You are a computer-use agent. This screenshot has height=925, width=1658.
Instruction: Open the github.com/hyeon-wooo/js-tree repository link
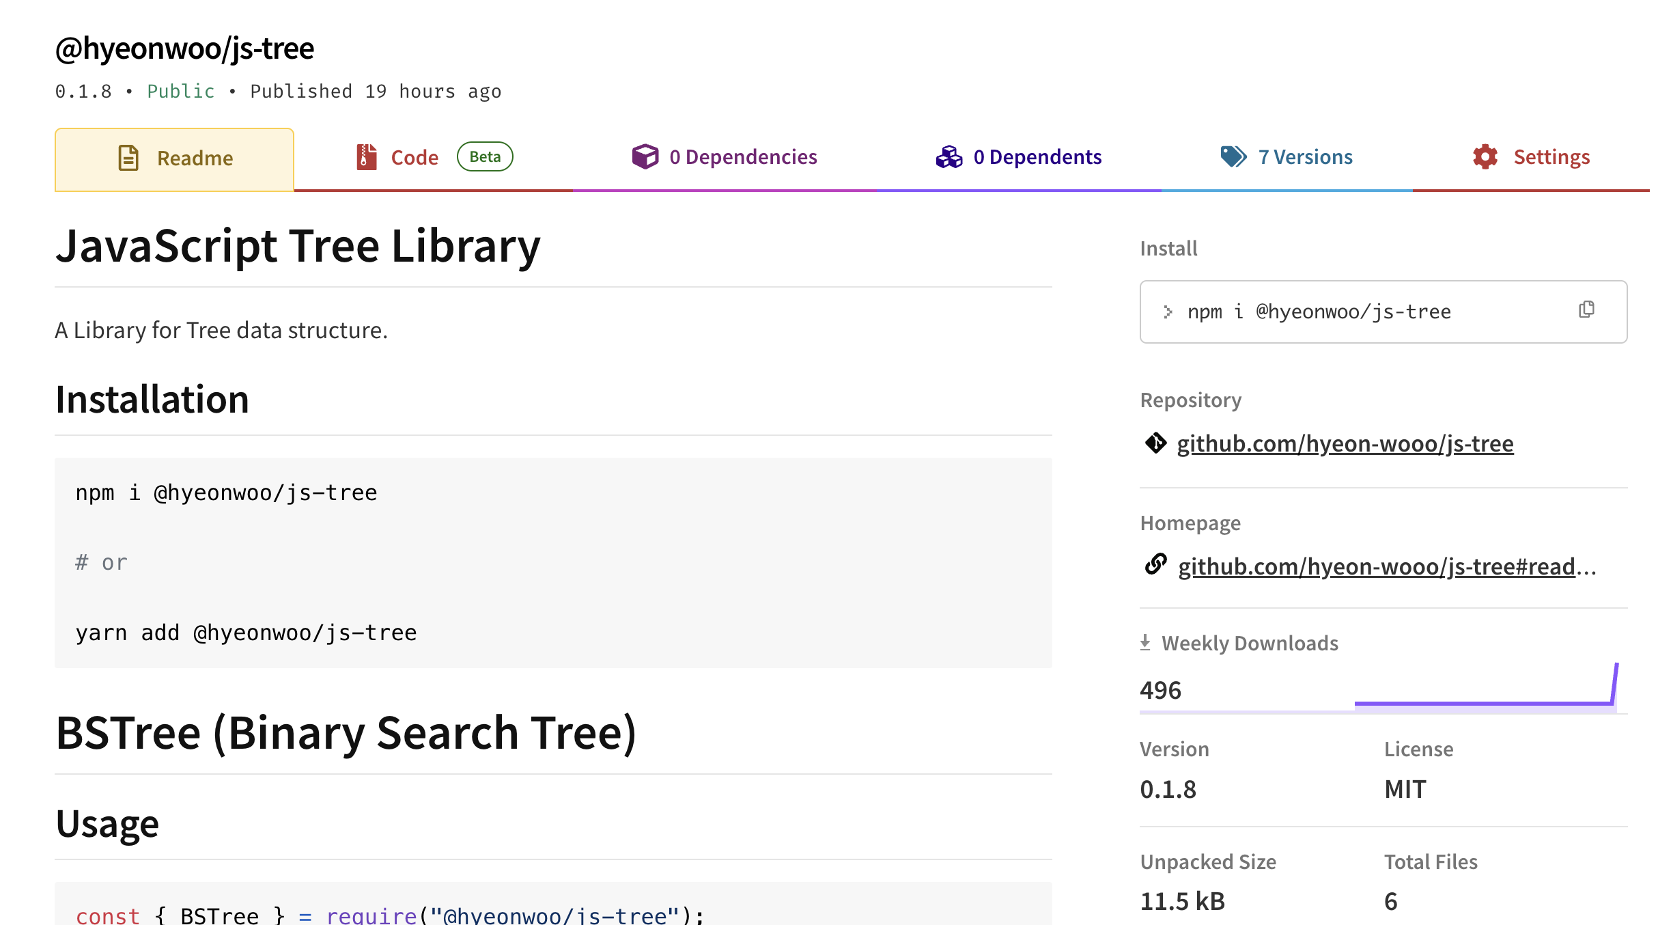pyautogui.click(x=1345, y=444)
